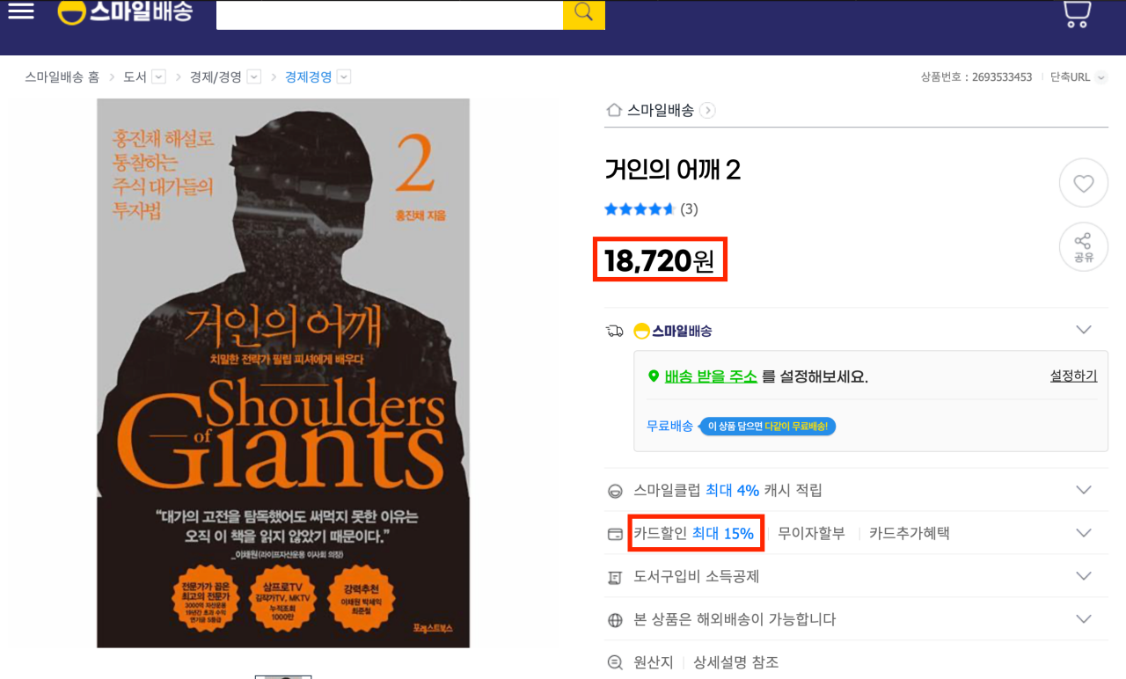Open the shopping cart icon
This screenshot has width=1126, height=679.
[1077, 13]
